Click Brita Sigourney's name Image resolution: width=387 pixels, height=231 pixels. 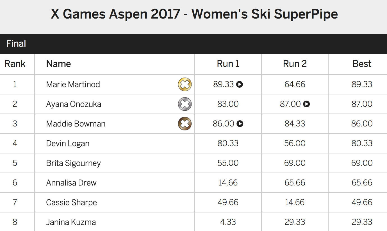[73, 163]
